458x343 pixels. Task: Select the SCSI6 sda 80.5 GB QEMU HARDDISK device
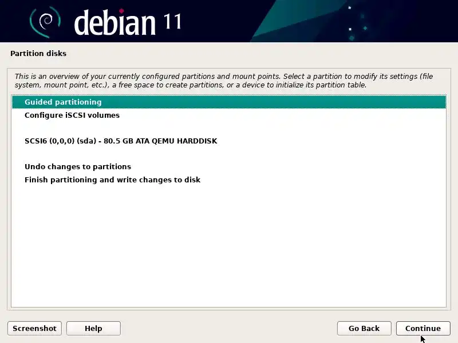[x=229, y=141]
